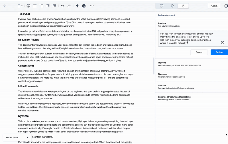The image size is (228, 144).
Task: Open the inline commands terminal icon
Action: pyautogui.click(x=84, y=6)
